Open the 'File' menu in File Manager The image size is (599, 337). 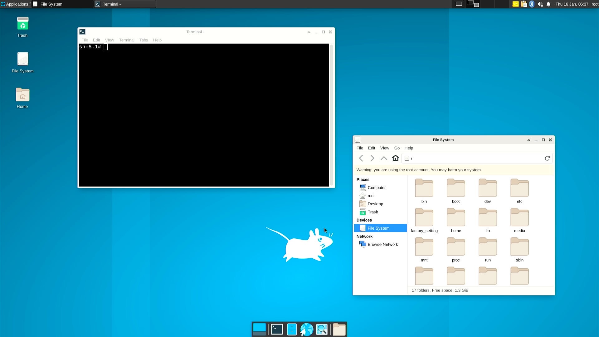pos(360,148)
